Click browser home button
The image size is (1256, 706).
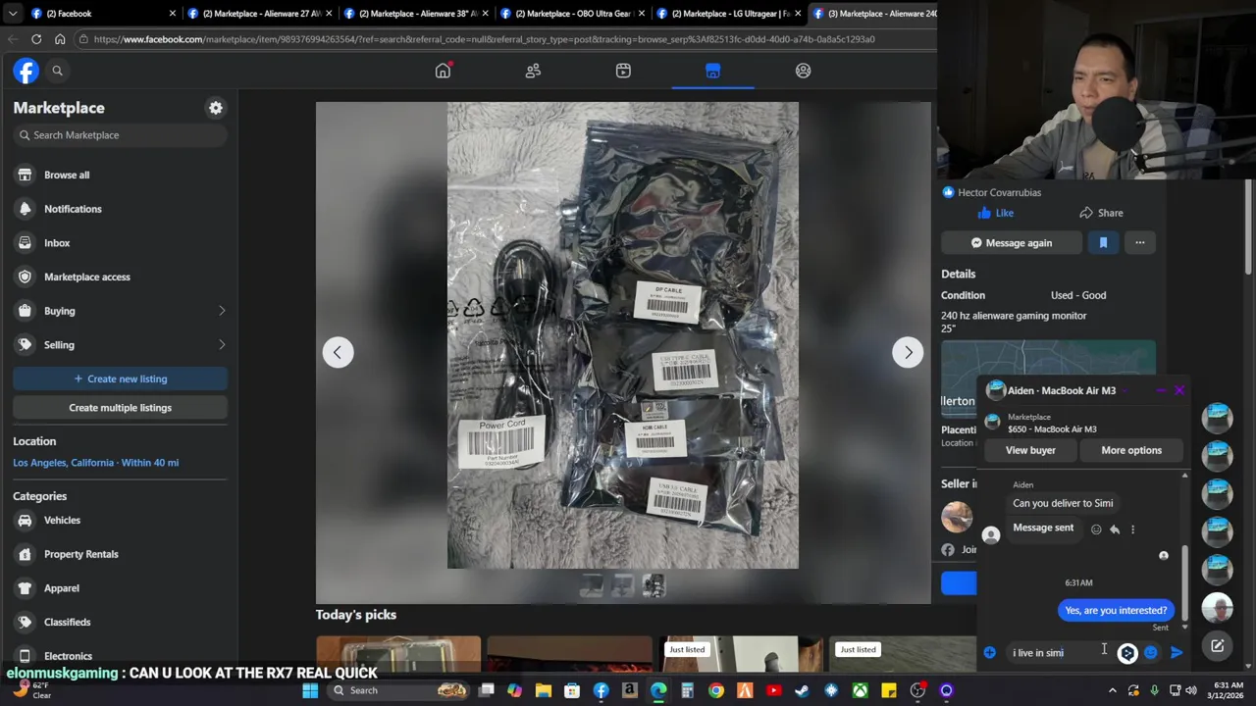tap(60, 39)
